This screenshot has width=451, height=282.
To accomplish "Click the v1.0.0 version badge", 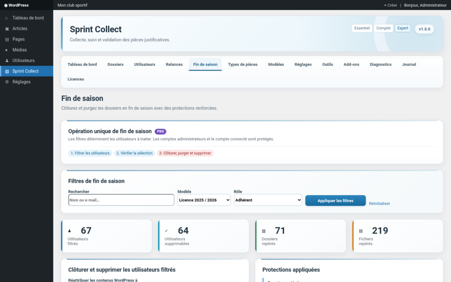I will (425, 29).
